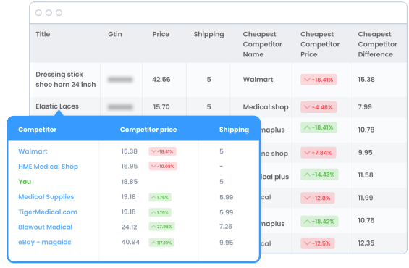Open the HME Medical Shop link

(x=49, y=167)
